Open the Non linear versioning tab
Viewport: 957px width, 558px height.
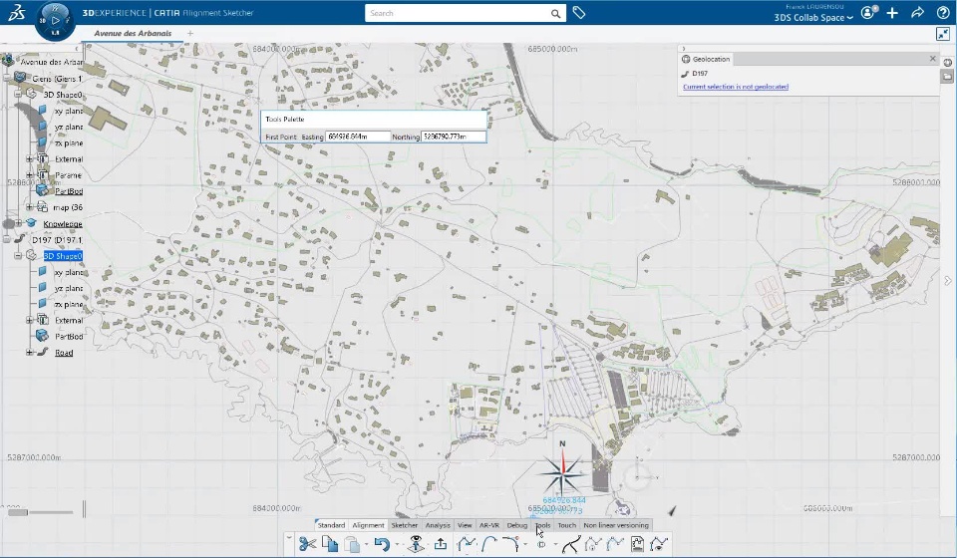616,525
